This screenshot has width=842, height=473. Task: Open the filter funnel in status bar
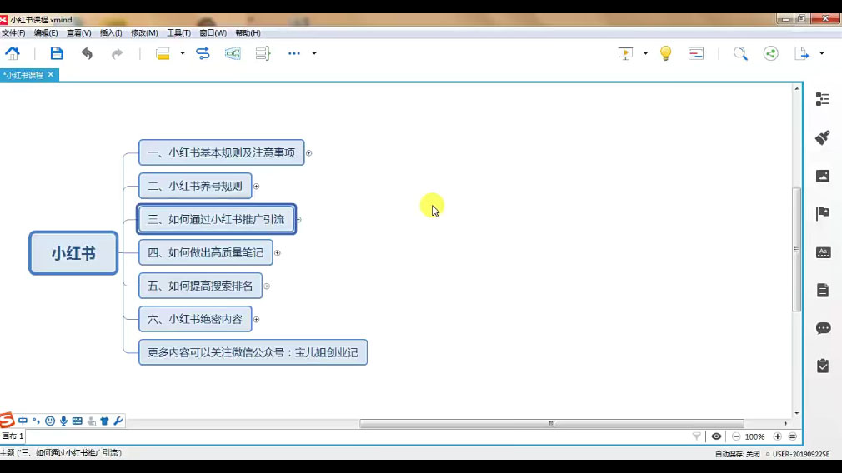[x=696, y=436]
